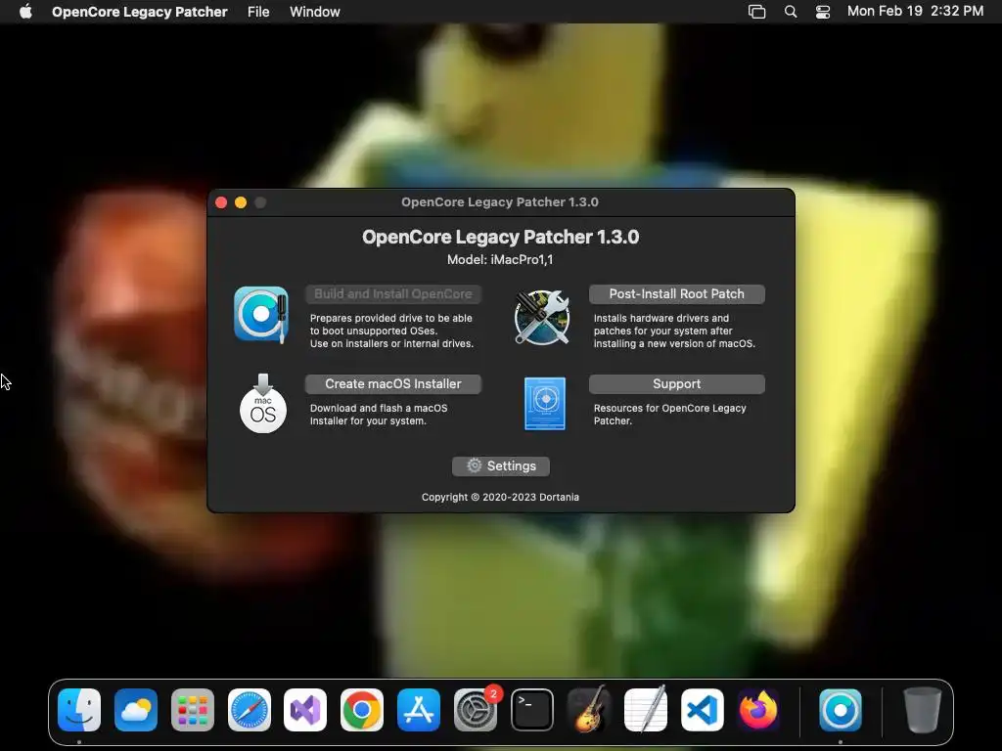Launch Terminal from the dock

pos(532,710)
